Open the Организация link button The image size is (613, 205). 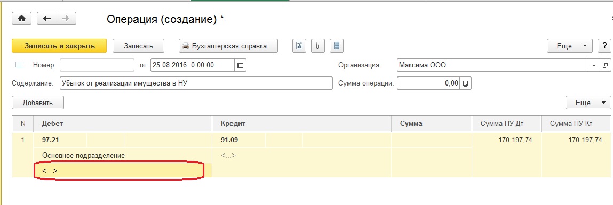(606, 65)
